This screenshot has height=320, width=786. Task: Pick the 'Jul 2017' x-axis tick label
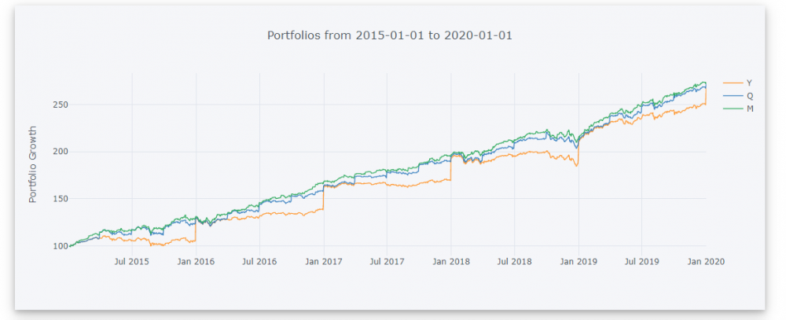tap(386, 261)
